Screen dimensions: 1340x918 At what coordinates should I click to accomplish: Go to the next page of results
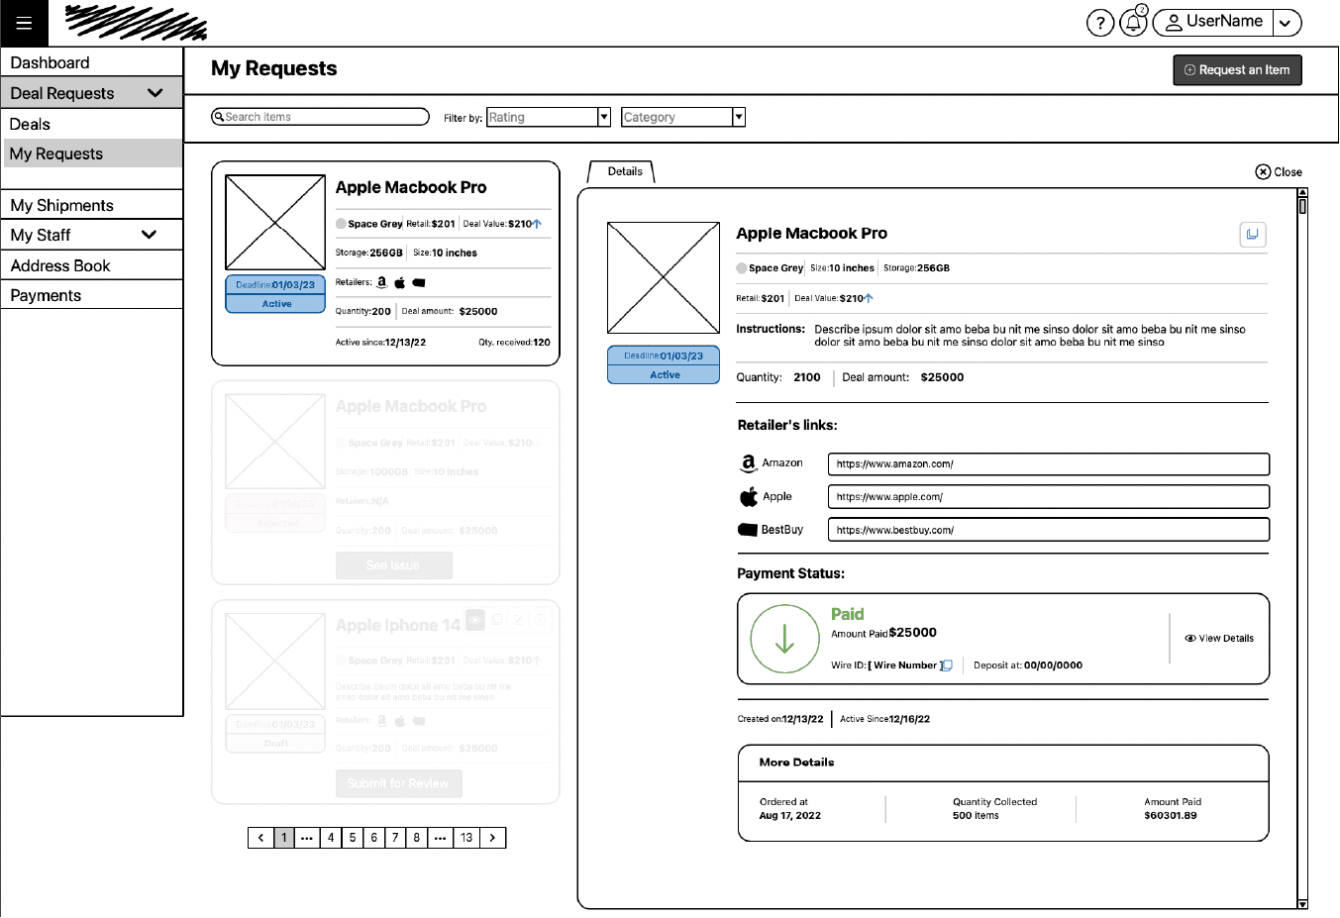tap(493, 838)
